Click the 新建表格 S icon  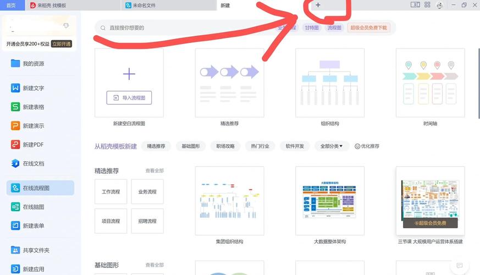(15, 107)
